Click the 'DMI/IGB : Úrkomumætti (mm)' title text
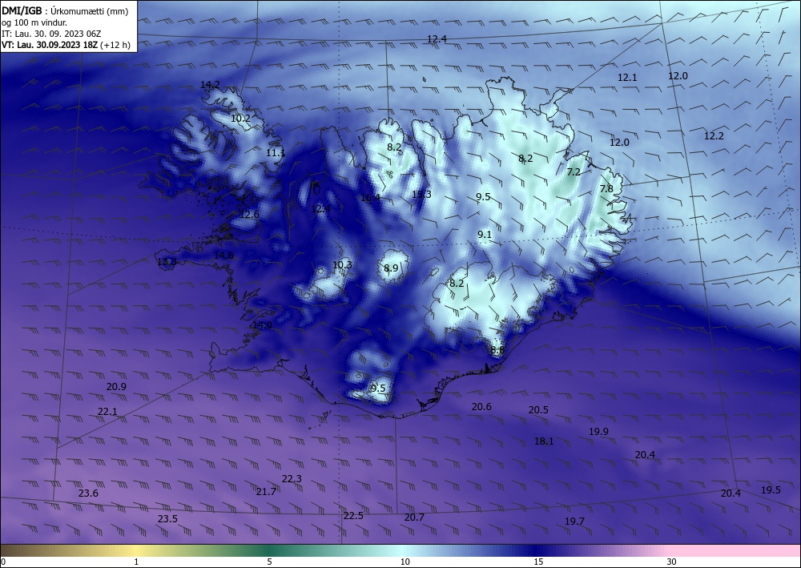801x568 pixels. (x=65, y=10)
